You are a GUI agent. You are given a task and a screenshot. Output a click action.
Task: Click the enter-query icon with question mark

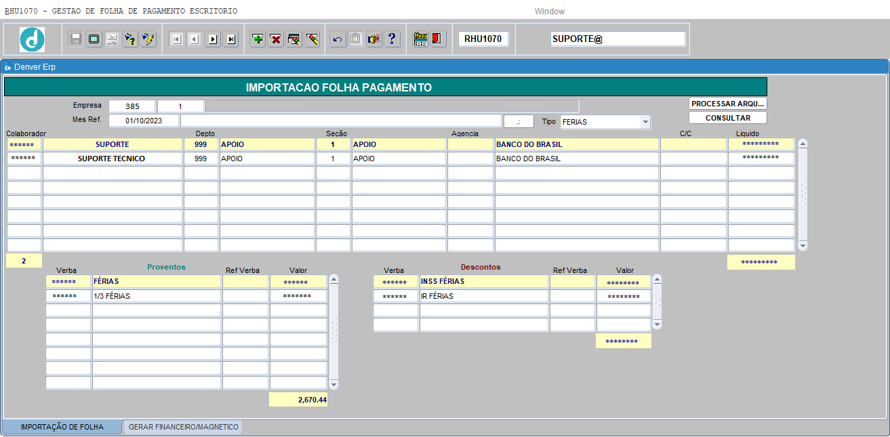(x=130, y=39)
